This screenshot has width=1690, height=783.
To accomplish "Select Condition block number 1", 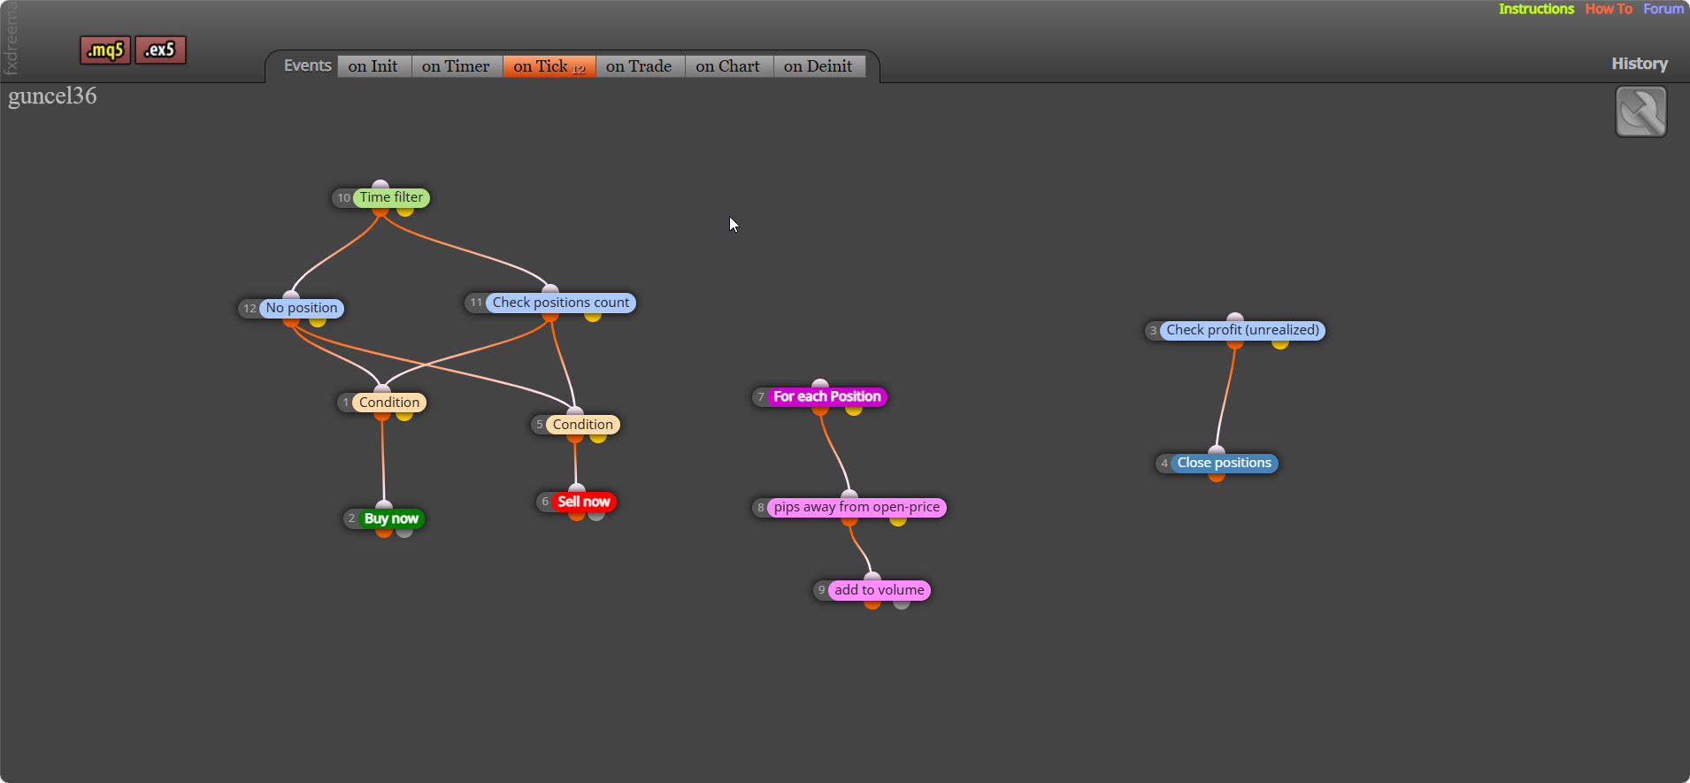I will click(389, 403).
